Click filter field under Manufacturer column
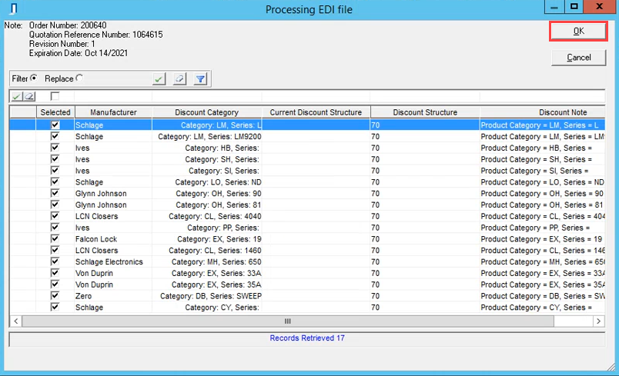 click(113, 96)
